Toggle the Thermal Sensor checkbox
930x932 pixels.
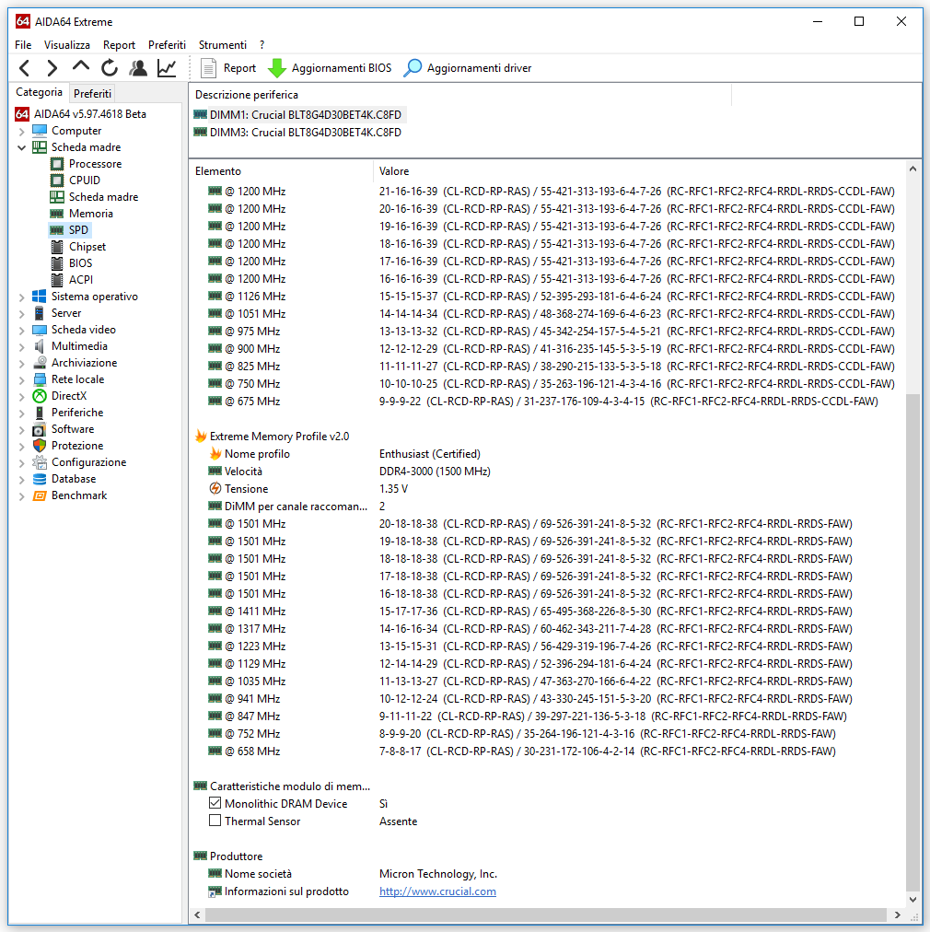pos(215,821)
